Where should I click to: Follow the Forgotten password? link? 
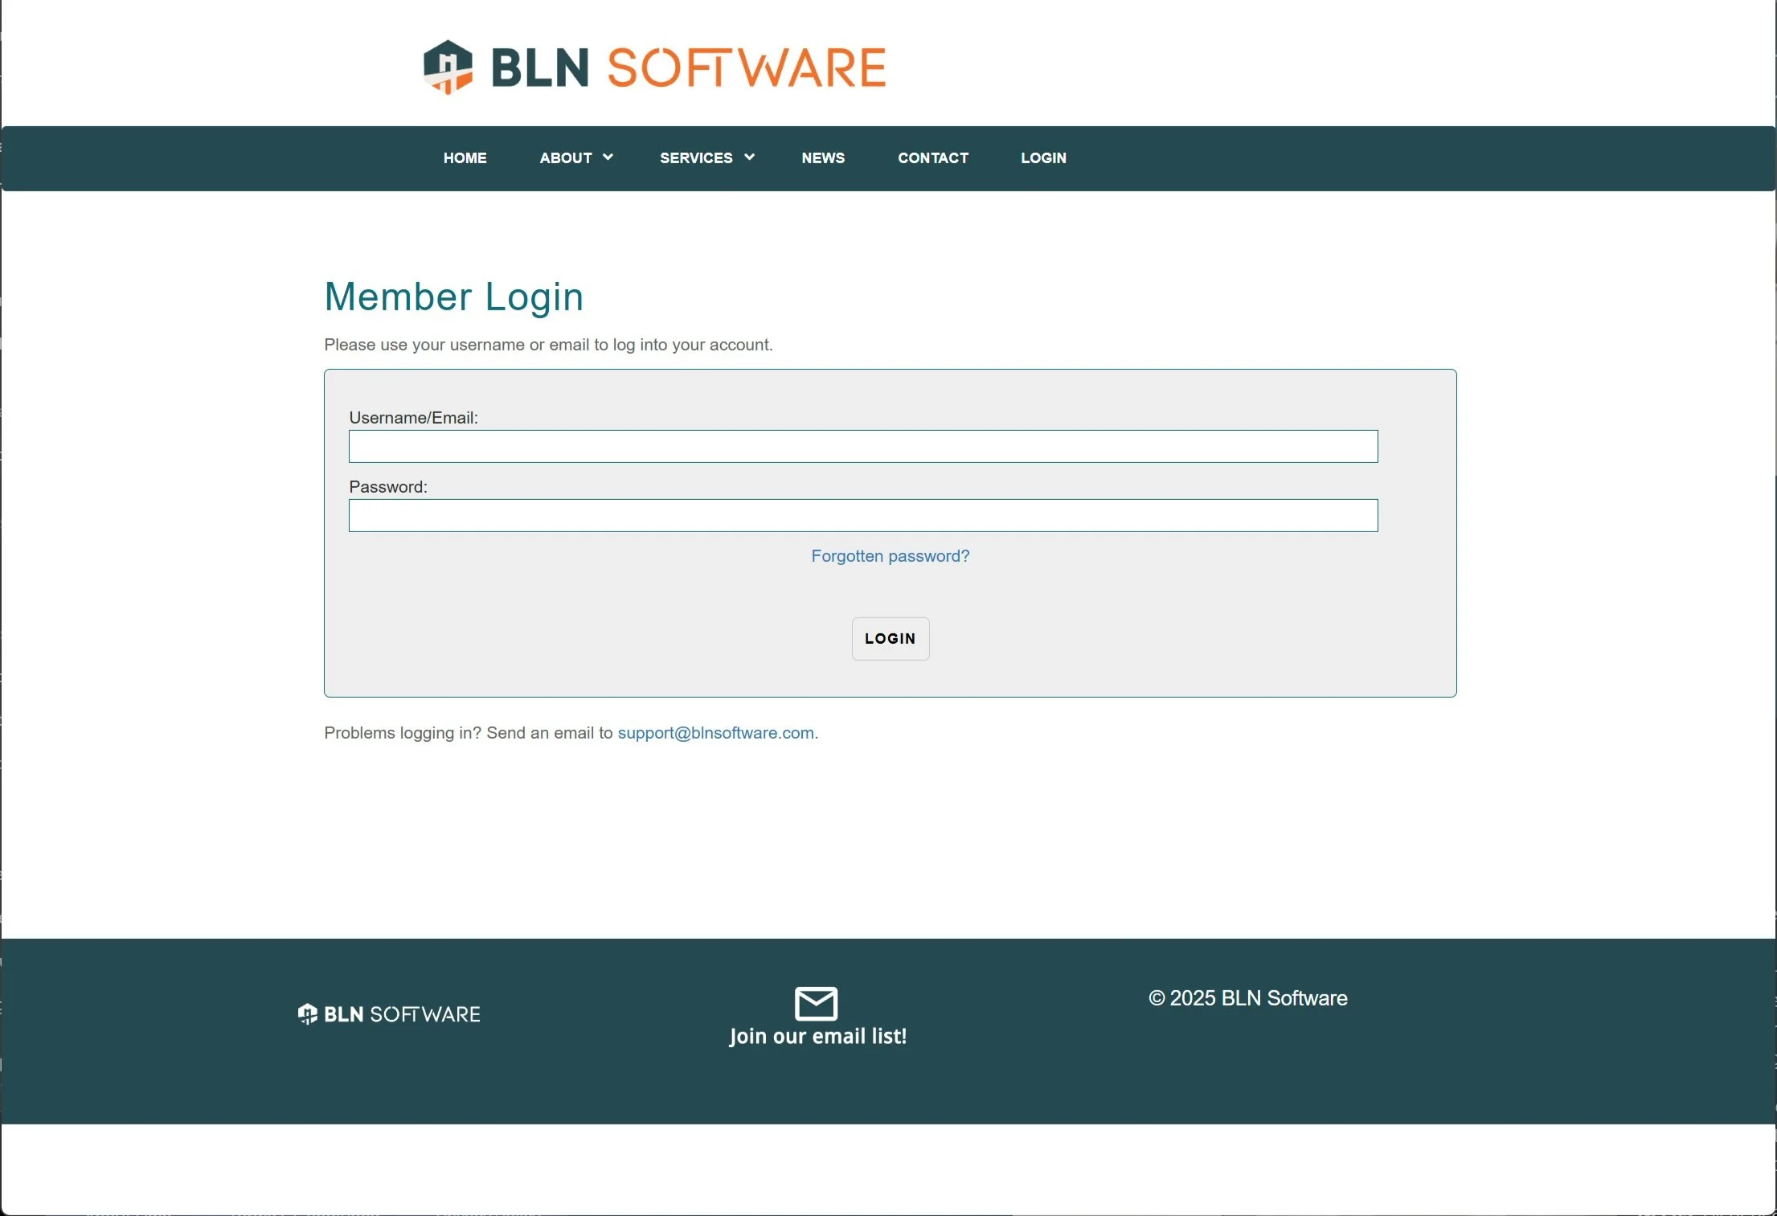(891, 556)
